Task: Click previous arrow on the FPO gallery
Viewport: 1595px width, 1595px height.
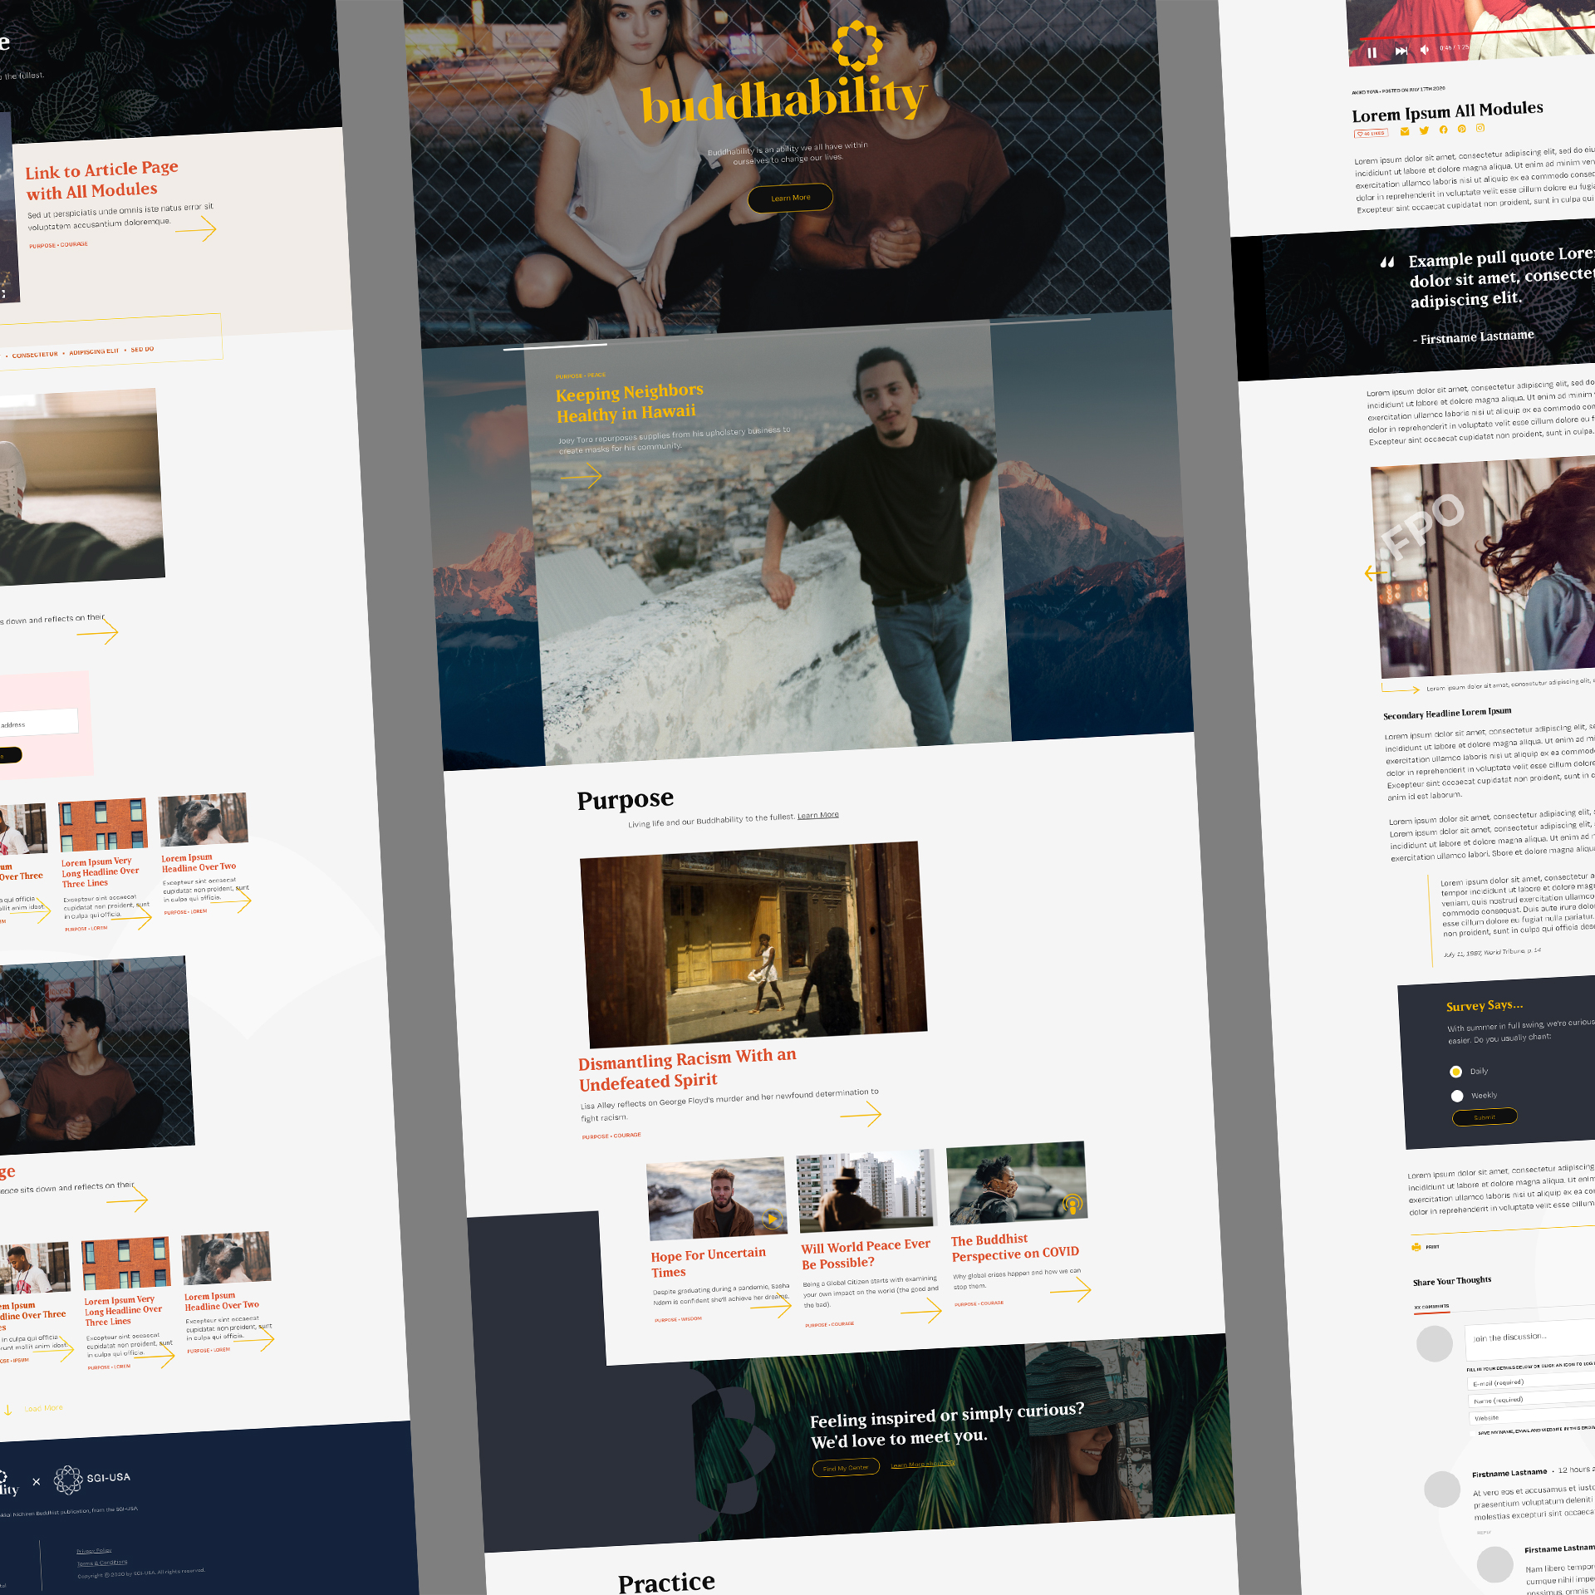Action: [1376, 573]
